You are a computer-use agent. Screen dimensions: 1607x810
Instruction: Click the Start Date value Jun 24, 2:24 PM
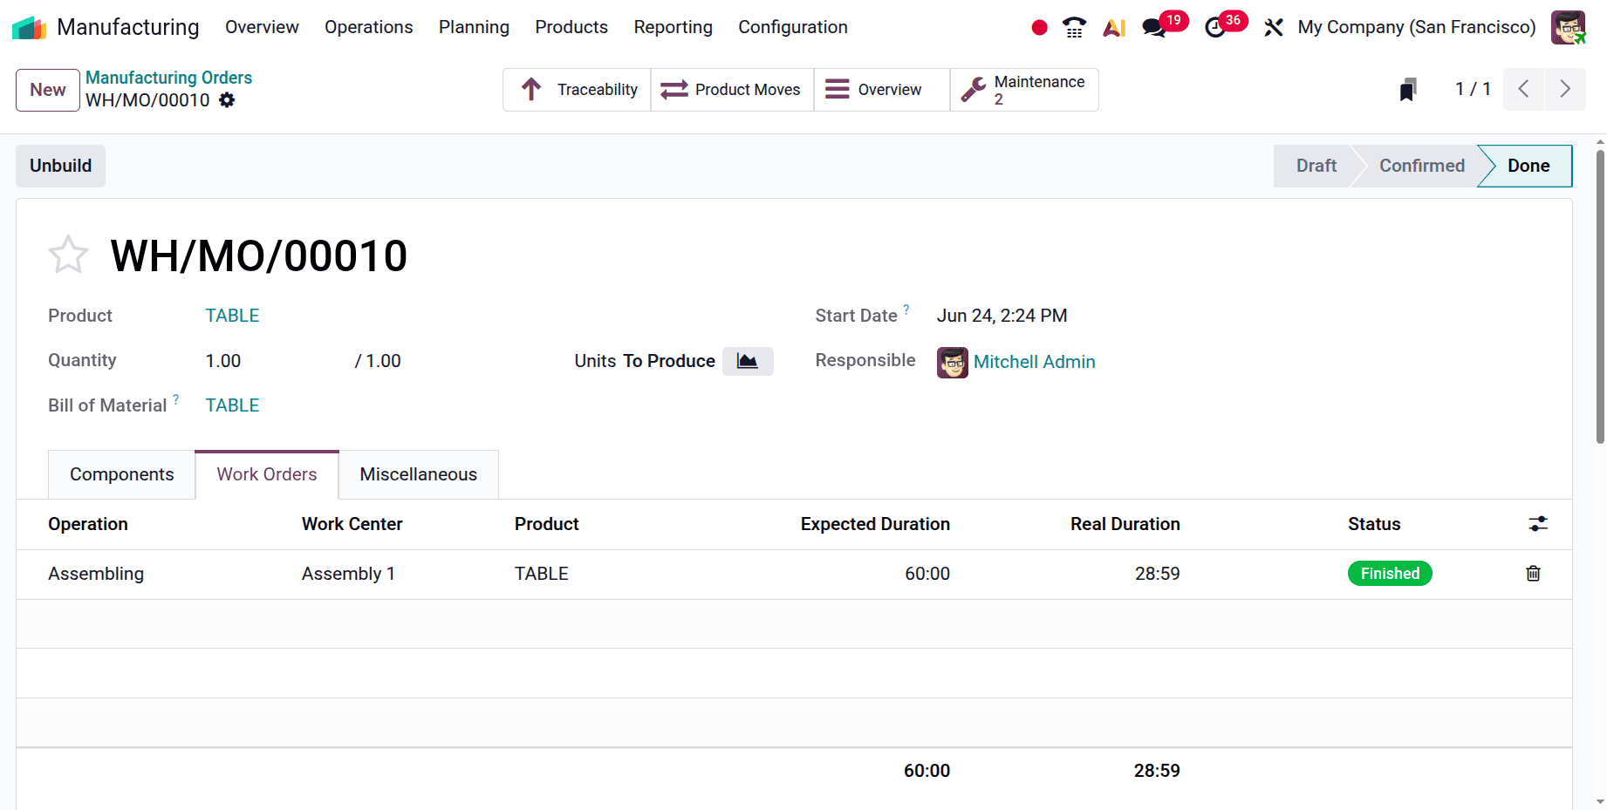pos(1002,316)
